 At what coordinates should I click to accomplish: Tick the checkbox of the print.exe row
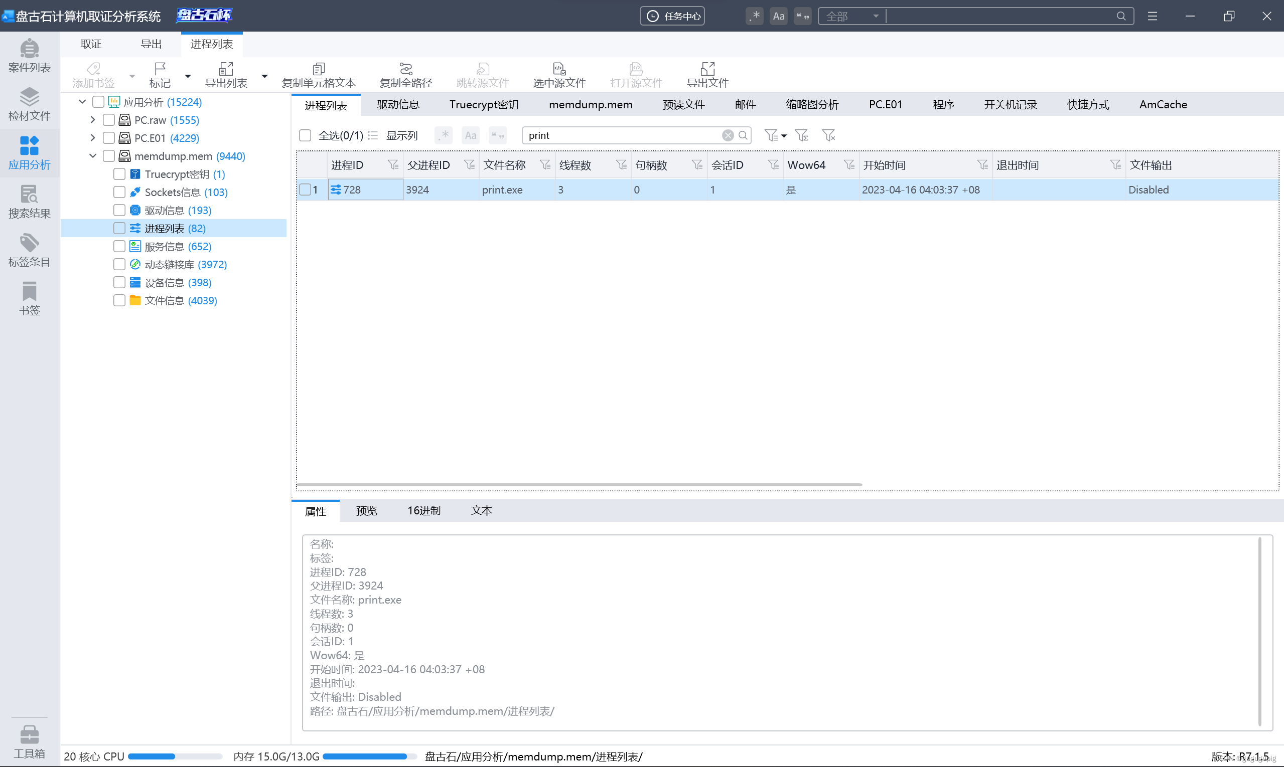(x=305, y=189)
